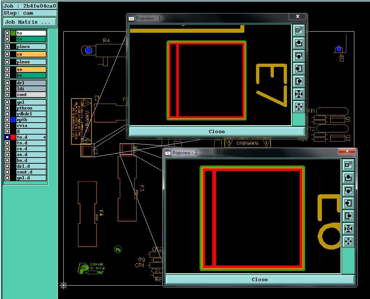This screenshot has height=299, width=370.
Task: Toggle the 'rout' layer checkbox
Action: pos(7,95)
